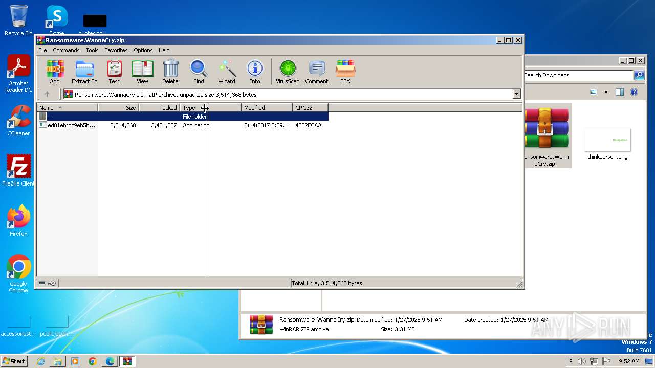Switch to WinRAR taskbar button

[127, 361]
